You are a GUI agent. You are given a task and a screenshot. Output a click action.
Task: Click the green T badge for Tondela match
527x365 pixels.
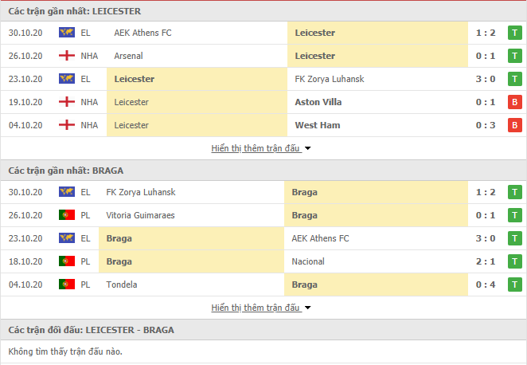tap(514, 285)
